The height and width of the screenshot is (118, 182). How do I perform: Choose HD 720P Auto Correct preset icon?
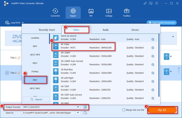click(x=56, y=97)
